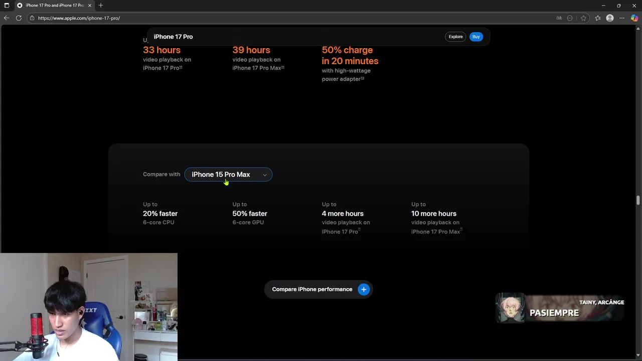Image resolution: width=642 pixels, height=361 pixels.
Task: Restore down the browser window
Action: coord(619,6)
